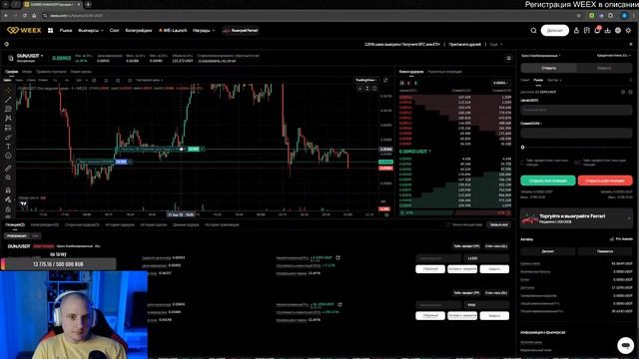Viewport: 639px width, 359px height.
Task: Show buy-only order book view icon
Action: tap(415, 83)
